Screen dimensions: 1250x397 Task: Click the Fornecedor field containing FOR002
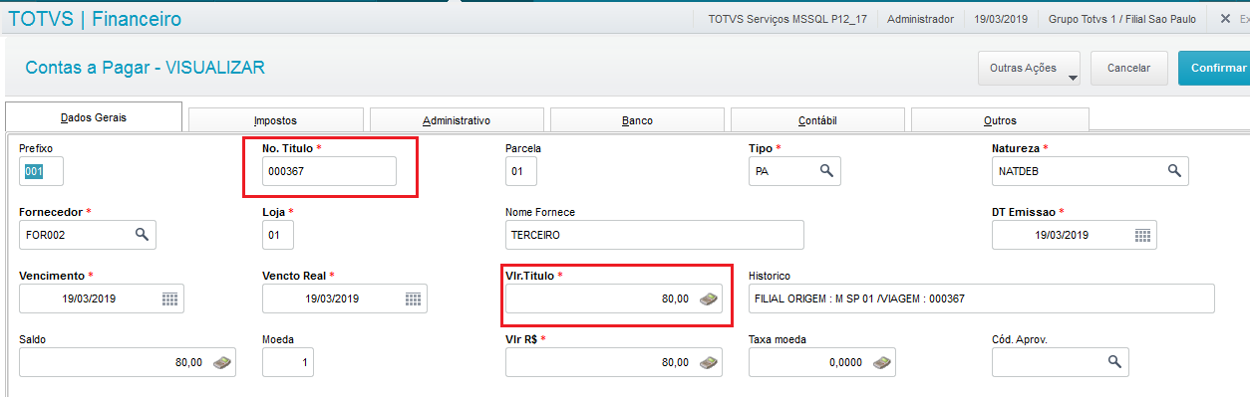(x=88, y=235)
